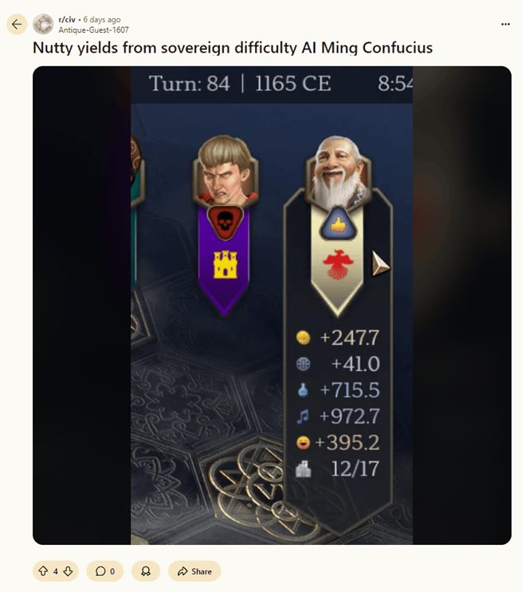Downvote the post
The height and width of the screenshot is (592, 522).
click(68, 571)
